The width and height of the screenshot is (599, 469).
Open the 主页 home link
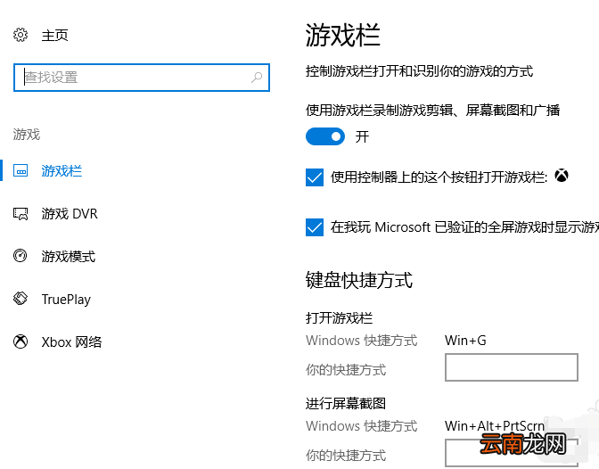point(54,36)
